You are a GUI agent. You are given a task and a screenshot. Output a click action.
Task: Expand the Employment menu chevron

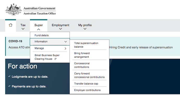(60, 29)
